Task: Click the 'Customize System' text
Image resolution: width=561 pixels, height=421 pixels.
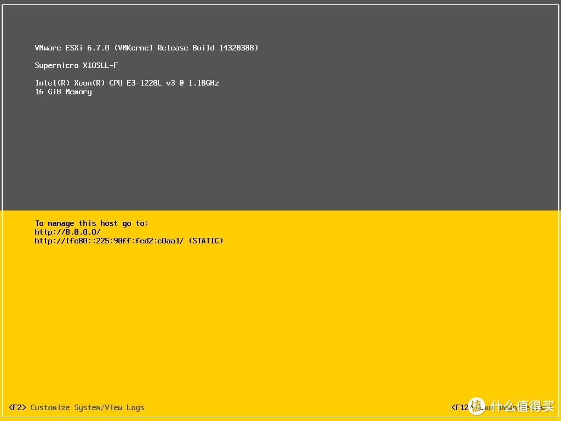Action: [x=65, y=407]
